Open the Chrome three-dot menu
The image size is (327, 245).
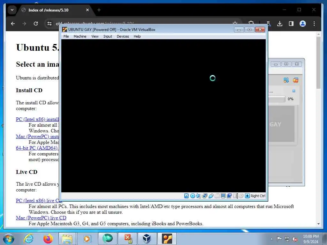click(x=314, y=24)
